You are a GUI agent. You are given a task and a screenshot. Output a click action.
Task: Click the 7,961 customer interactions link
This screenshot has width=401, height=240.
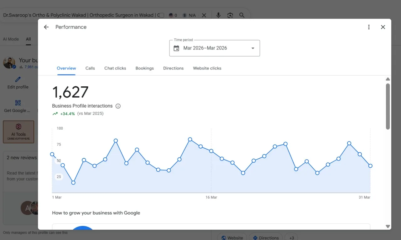(29, 67)
